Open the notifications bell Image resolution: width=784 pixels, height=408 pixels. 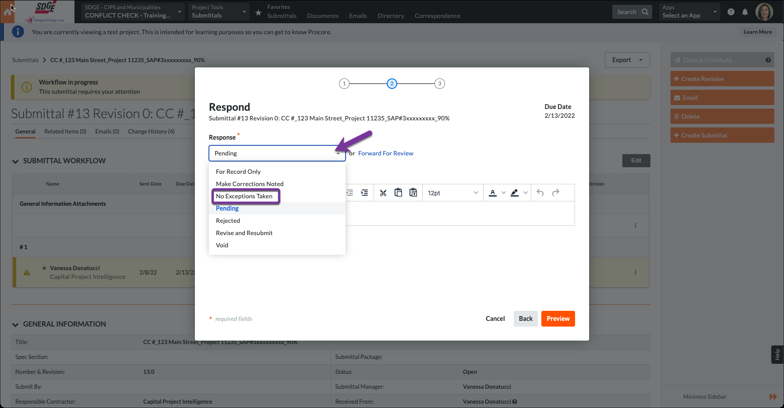[x=745, y=12]
